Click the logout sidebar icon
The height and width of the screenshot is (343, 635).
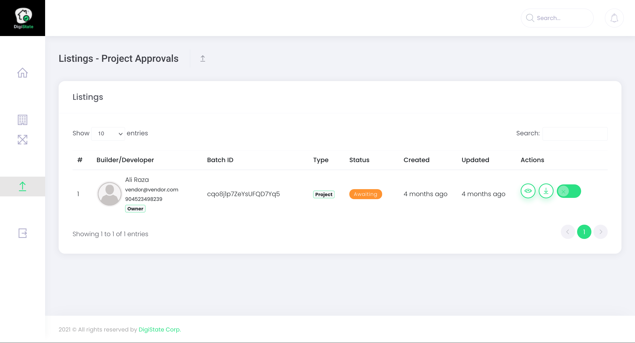coord(23,233)
